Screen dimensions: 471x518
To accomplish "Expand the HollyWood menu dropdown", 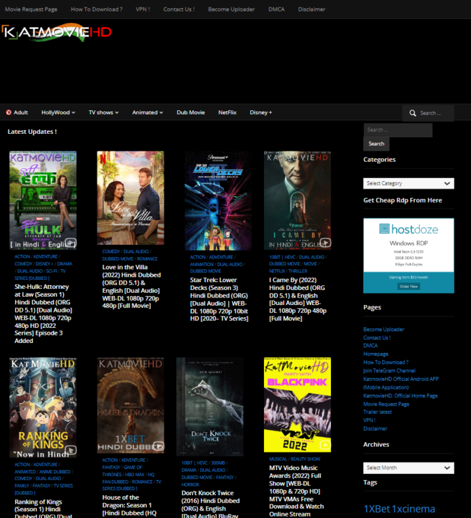I will click(58, 112).
